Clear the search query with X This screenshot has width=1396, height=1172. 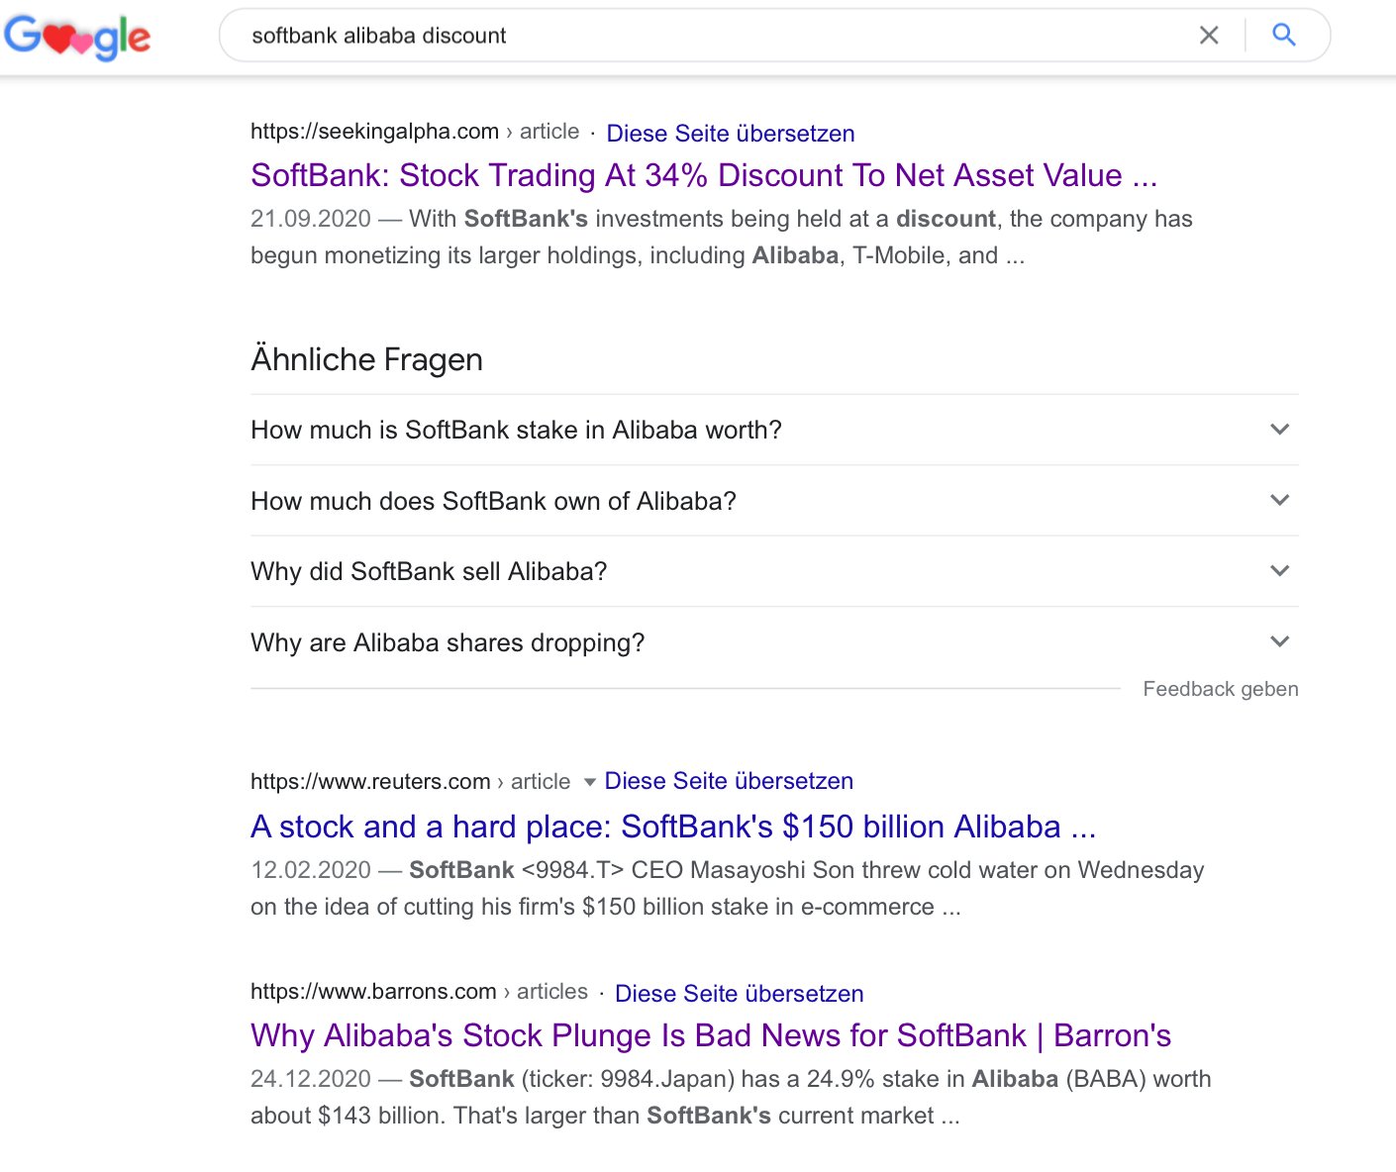pyautogui.click(x=1209, y=36)
